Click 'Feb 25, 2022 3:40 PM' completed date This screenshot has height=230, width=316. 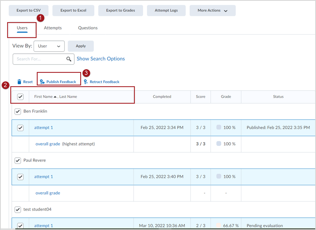[x=162, y=176]
